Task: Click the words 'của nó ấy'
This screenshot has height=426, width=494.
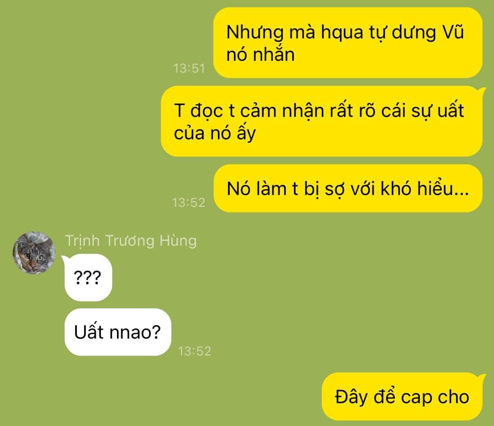Action: [214, 133]
